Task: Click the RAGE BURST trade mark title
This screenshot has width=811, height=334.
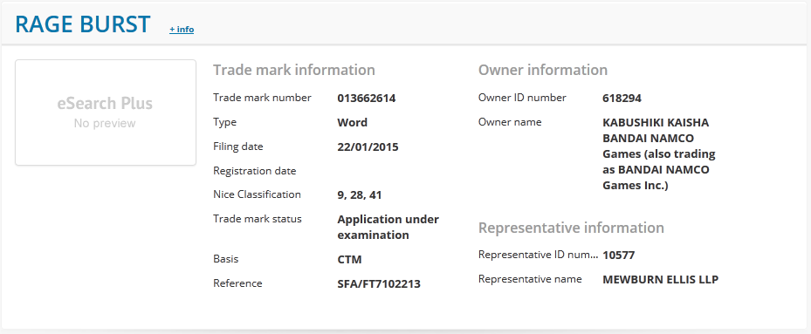Action: [x=83, y=24]
